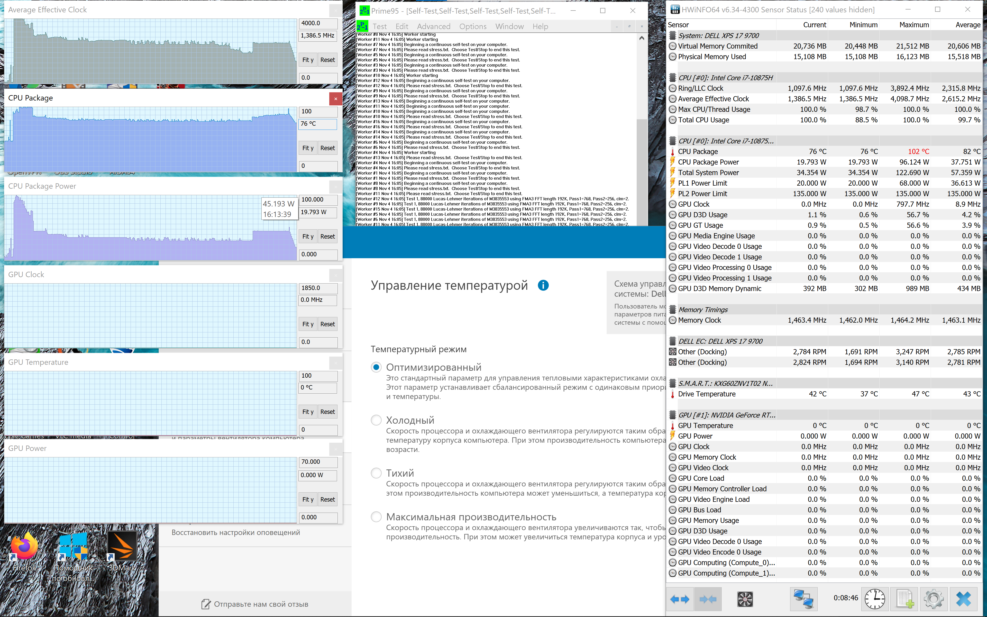Click the thermometer icon beside Drive Temperature

(x=672, y=394)
